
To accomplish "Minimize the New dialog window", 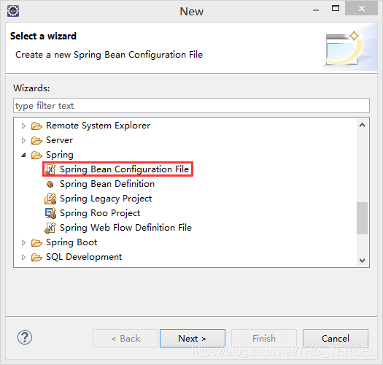I will coord(316,9).
